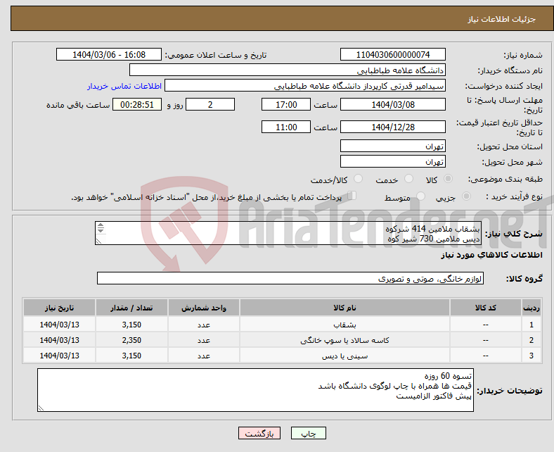Toggle the اسناد خزانه اسلامی payment checkbox
This screenshot has width=554, height=452.
[x=352, y=196]
